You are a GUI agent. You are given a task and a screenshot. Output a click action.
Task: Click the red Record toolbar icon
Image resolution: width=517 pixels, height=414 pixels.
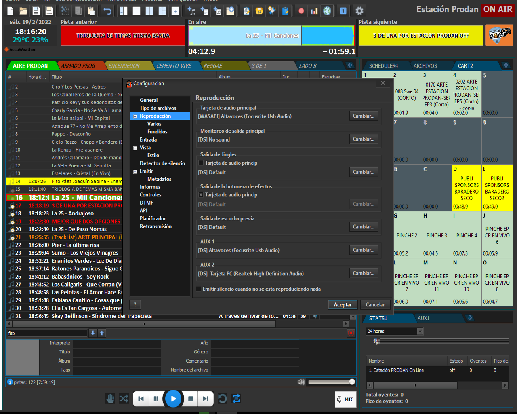tap(301, 11)
